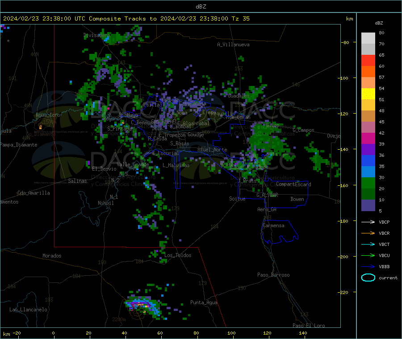Pick the 36 dBZ blue color swatch

click(x=368, y=160)
